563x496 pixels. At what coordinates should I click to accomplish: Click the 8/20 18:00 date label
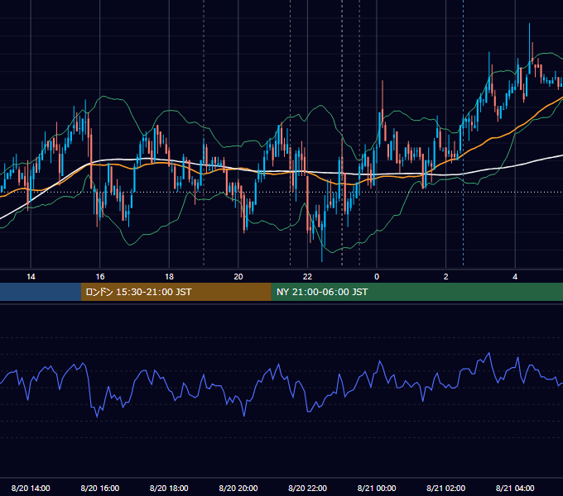[169, 488]
